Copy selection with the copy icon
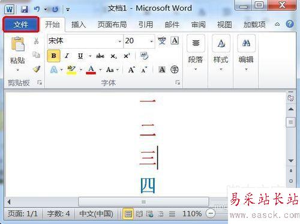Image resolution: width=300 pixels, height=224 pixels. (36, 55)
